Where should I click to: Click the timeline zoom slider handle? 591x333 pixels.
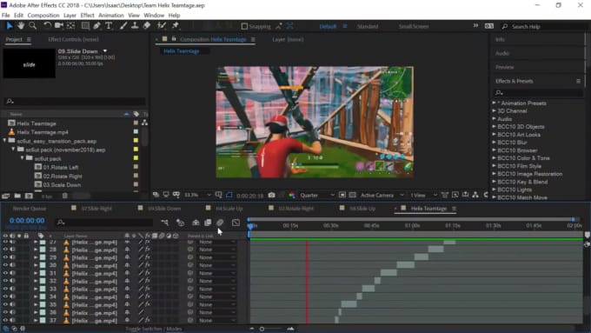[x=262, y=329]
